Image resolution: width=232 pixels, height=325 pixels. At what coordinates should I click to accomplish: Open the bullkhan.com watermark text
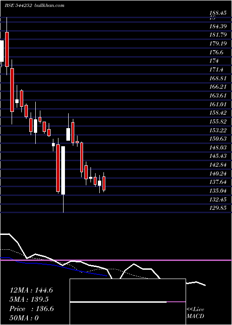(49, 6)
